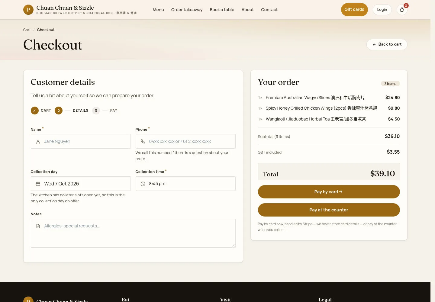This screenshot has height=302, width=435.
Task: Click the Login button
Action: coord(382,10)
